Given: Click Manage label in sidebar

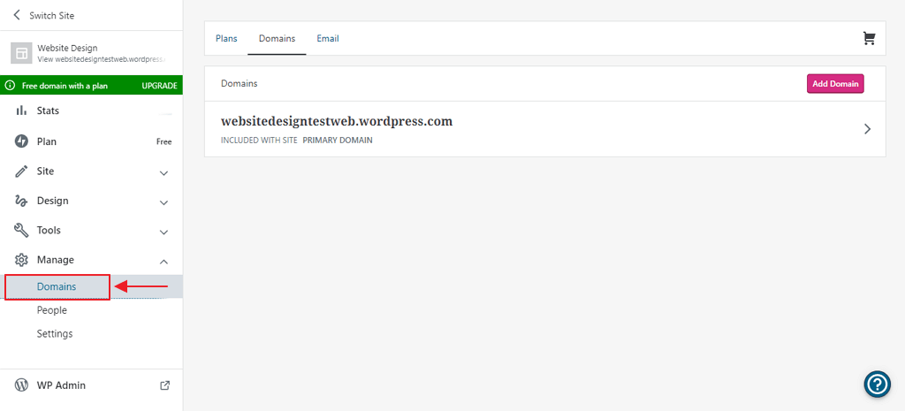Looking at the screenshot, I should (56, 260).
